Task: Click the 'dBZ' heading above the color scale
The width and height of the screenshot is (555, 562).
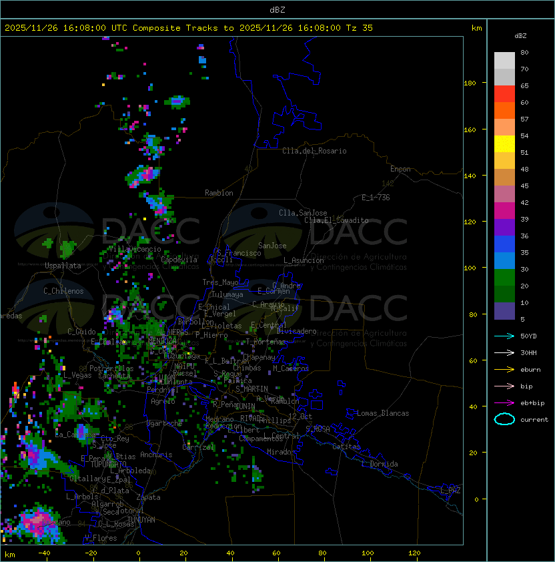Action: pyautogui.click(x=520, y=36)
